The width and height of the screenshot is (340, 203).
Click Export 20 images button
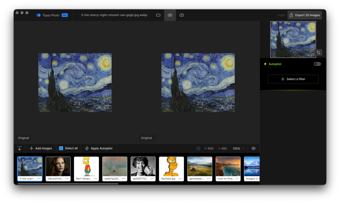click(x=304, y=15)
